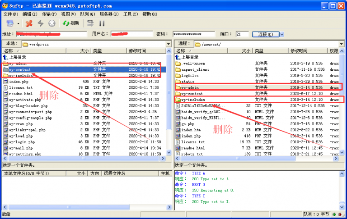Click the site manager computer icon
Screen dimensions: 347x219
point(10,23)
